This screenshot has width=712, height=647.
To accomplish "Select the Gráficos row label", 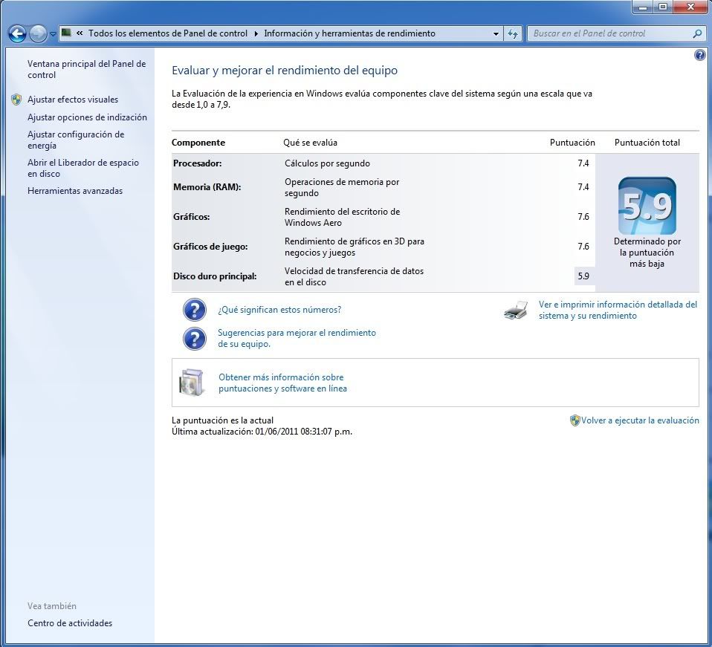I will tap(191, 217).
